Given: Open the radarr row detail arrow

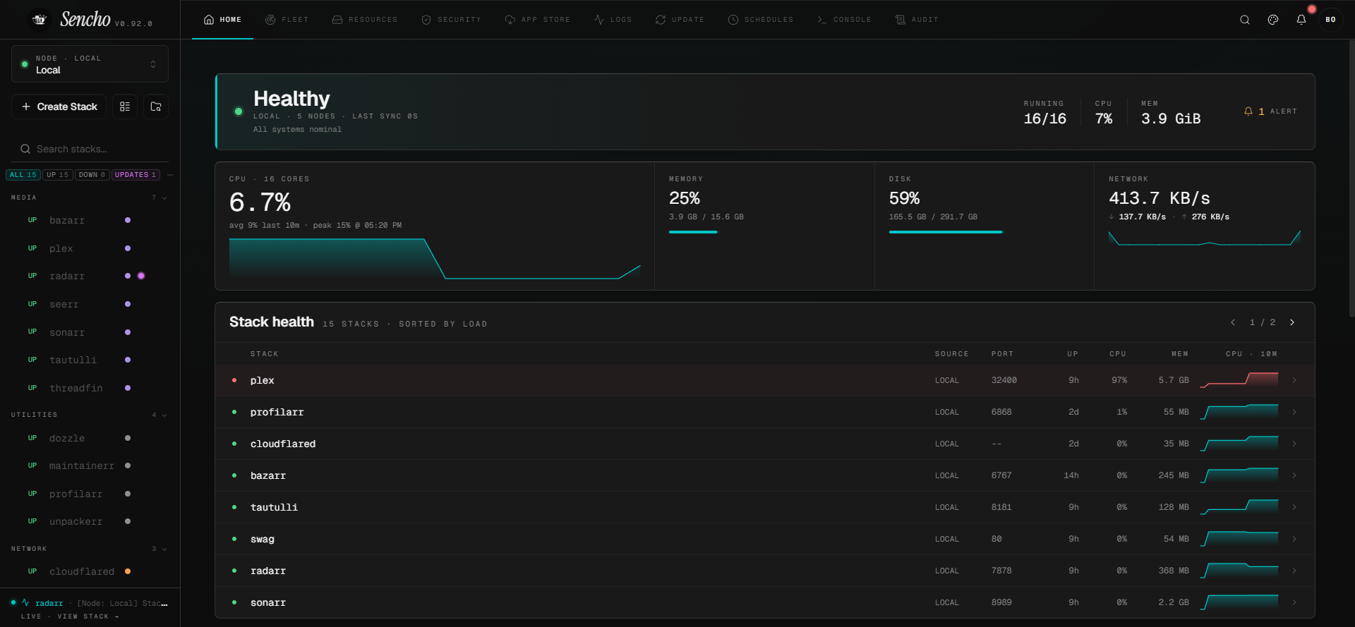Looking at the screenshot, I should 1294,571.
